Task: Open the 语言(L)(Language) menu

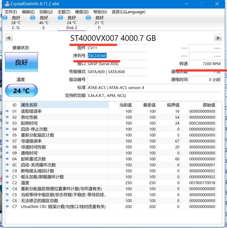Action: (x=129, y=12)
